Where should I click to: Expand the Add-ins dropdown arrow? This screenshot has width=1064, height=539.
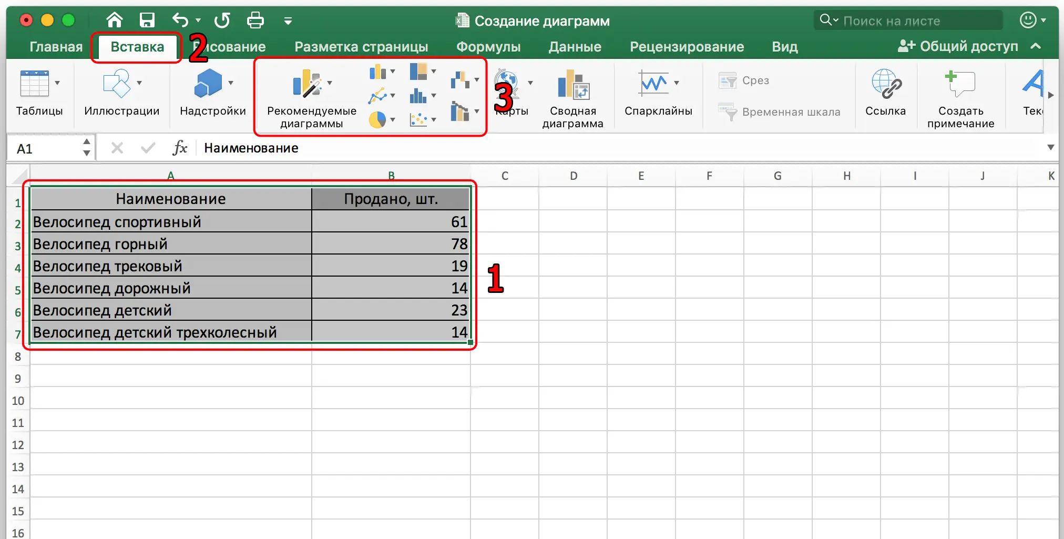click(231, 83)
